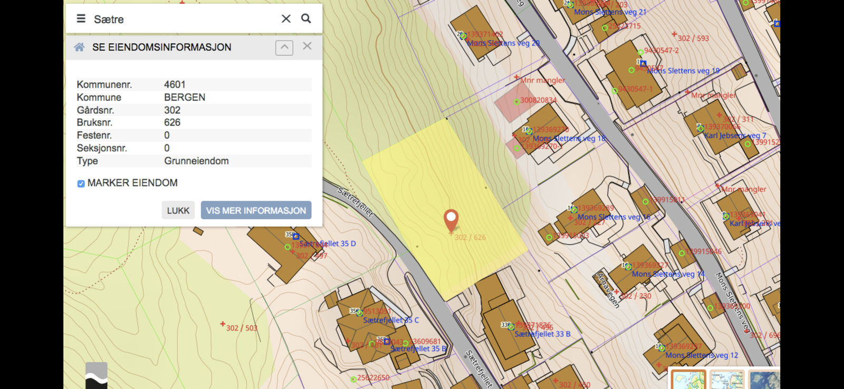This screenshot has height=389, width=844.
Task: Click the Seksjonsnr. label in the panel
Action: click(x=102, y=148)
